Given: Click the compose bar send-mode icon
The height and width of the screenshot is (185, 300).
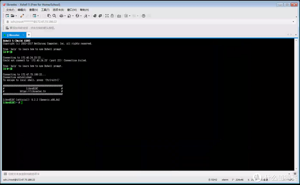Looking at the screenshot, I should pyautogui.click(x=5, y=174).
